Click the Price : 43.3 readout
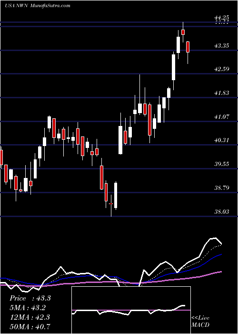Screen dimensions: 238x334 coord(30,298)
